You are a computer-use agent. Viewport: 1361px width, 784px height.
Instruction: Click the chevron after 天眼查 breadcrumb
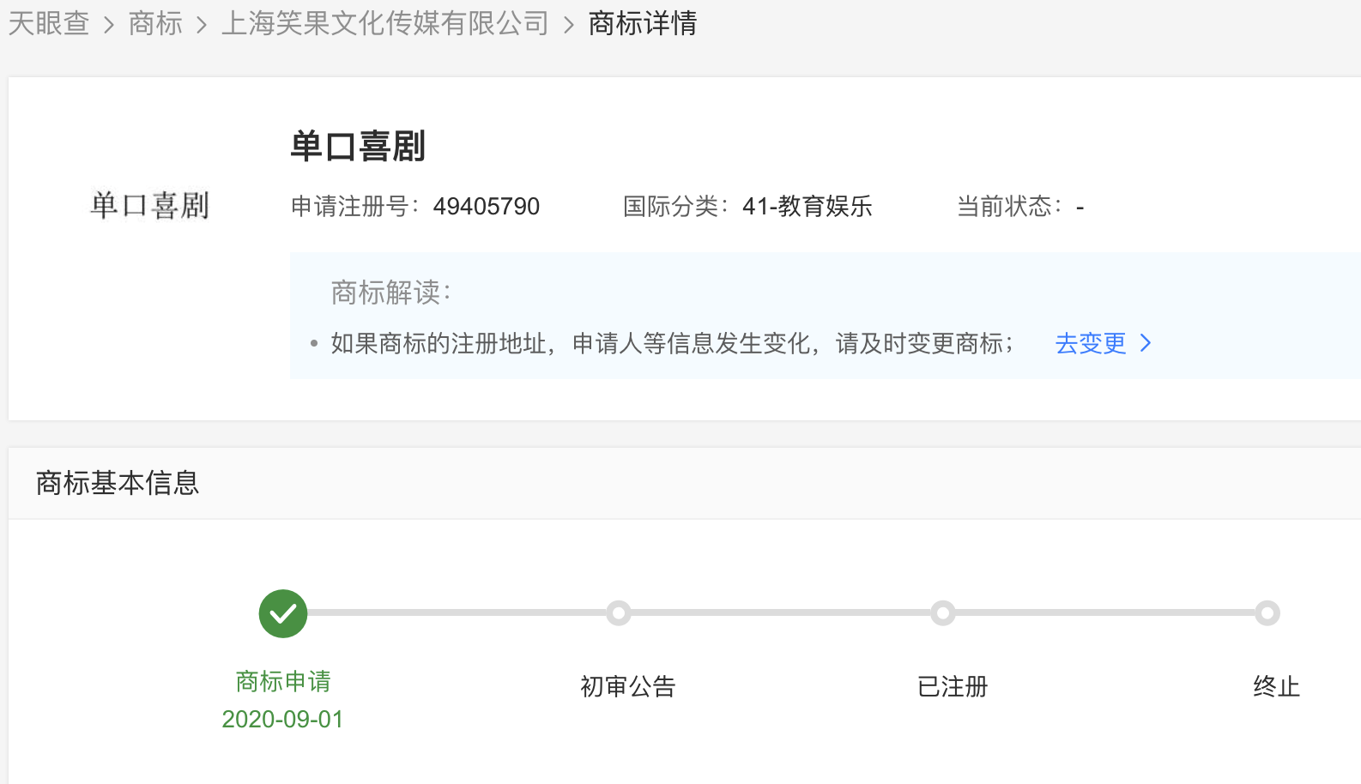coord(109,25)
